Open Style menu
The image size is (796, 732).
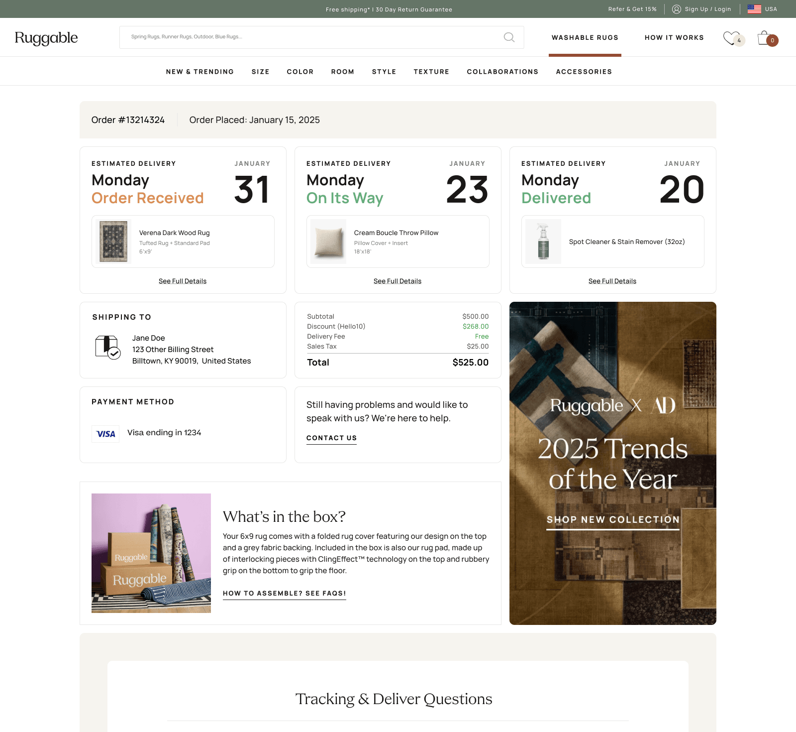384,72
